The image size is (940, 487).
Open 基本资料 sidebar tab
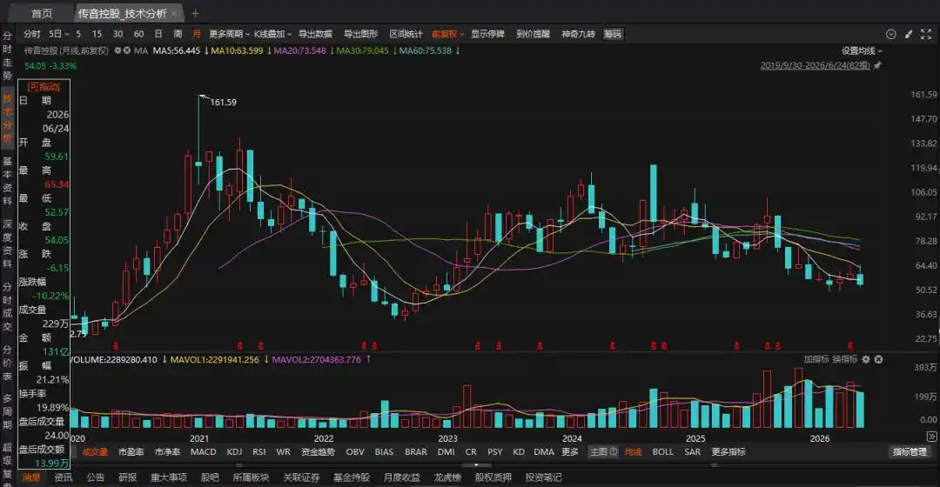7,181
